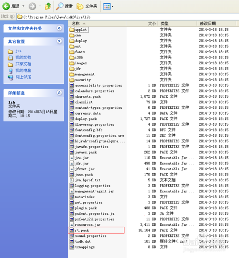Select the currency.data file name
Image resolution: width=239 pixels, height=258 pixels.
tap(88, 113)
